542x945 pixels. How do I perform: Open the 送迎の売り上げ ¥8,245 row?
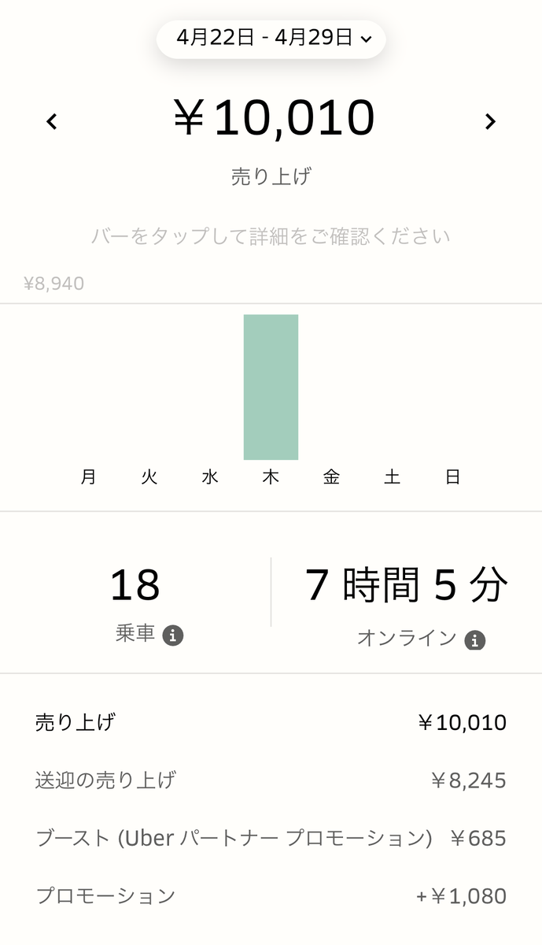click(271, 780)
